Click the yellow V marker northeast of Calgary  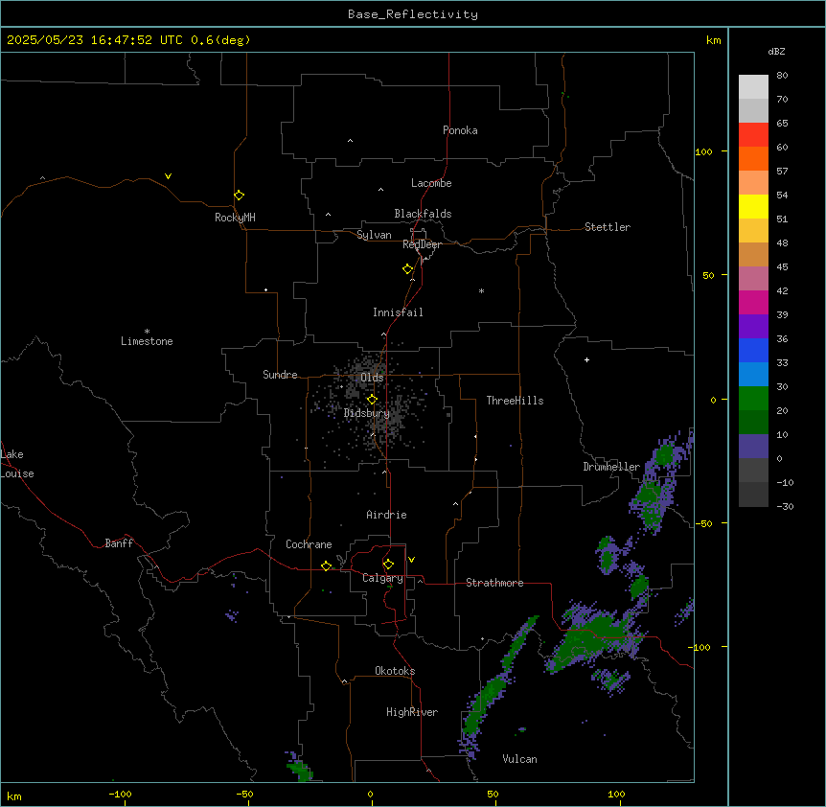coord(411,560)
